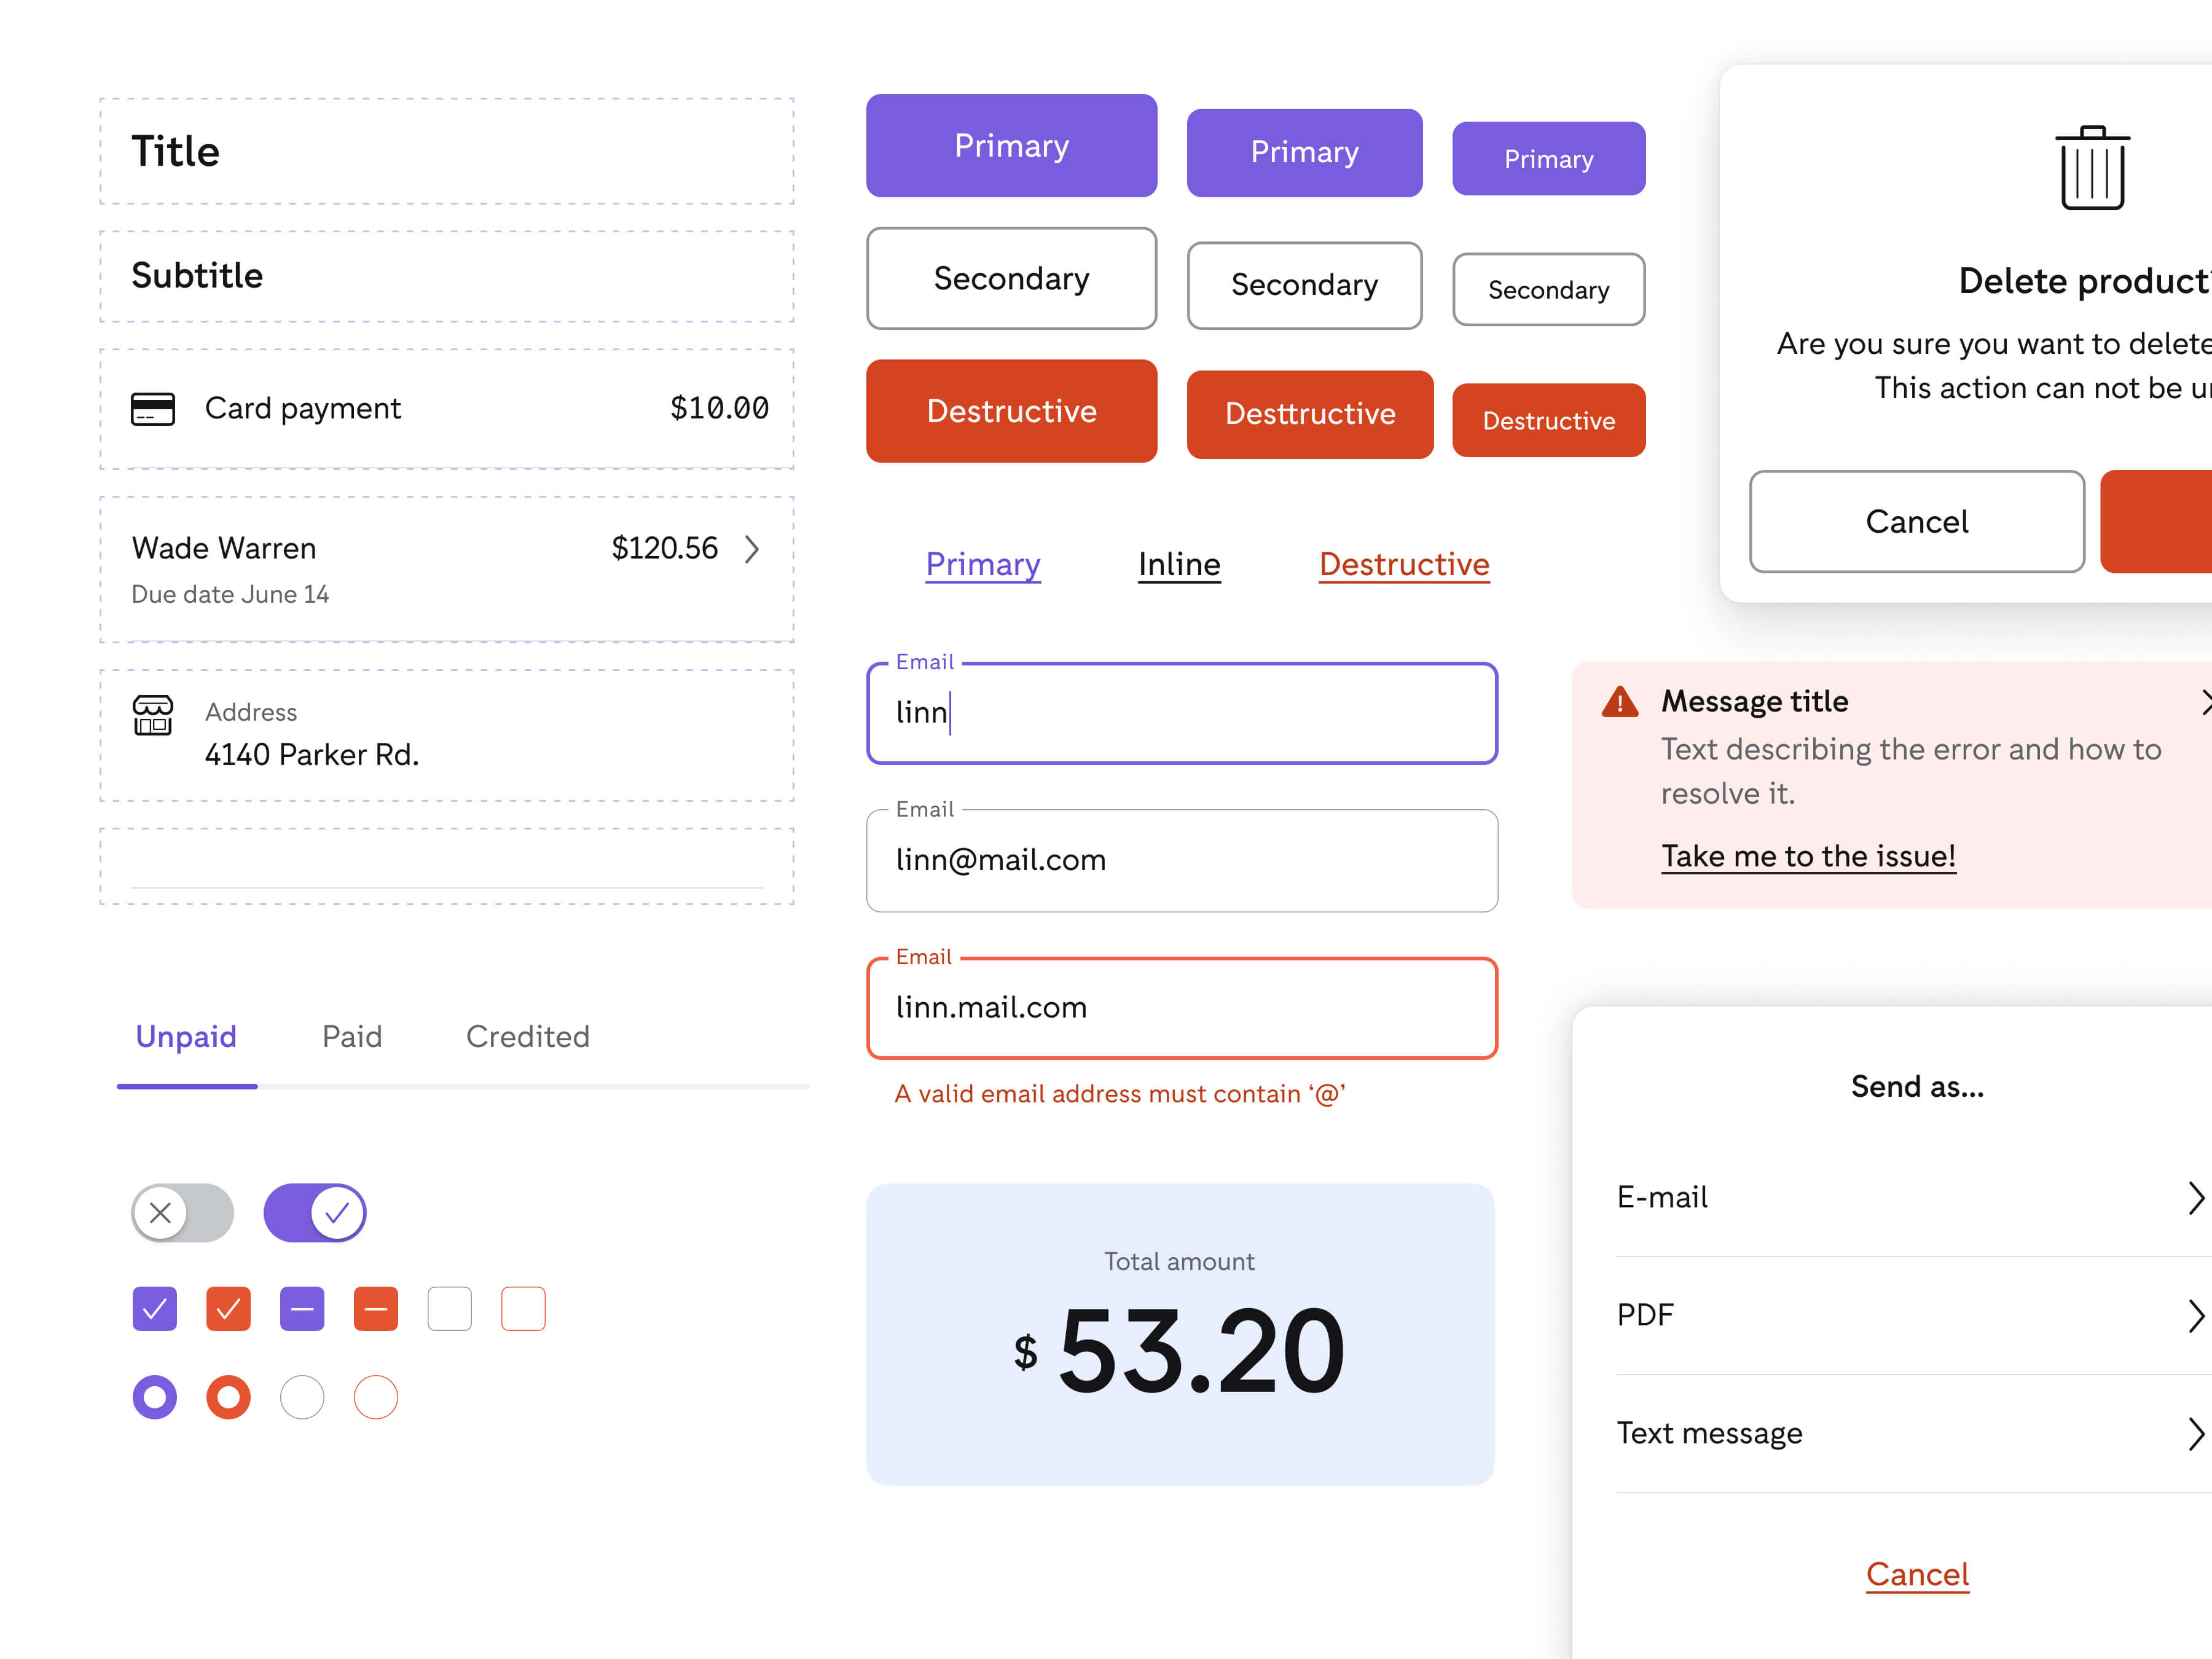Click the trash can icon in delete dialog
This screenshot has height=1659, width=2212.
[x=2092, y=168]
